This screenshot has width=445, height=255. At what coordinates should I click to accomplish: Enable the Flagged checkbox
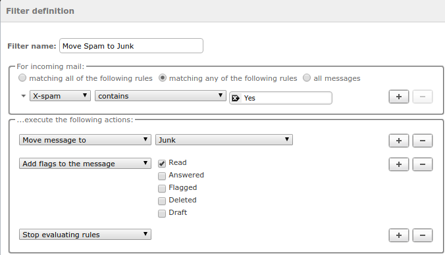162,189
